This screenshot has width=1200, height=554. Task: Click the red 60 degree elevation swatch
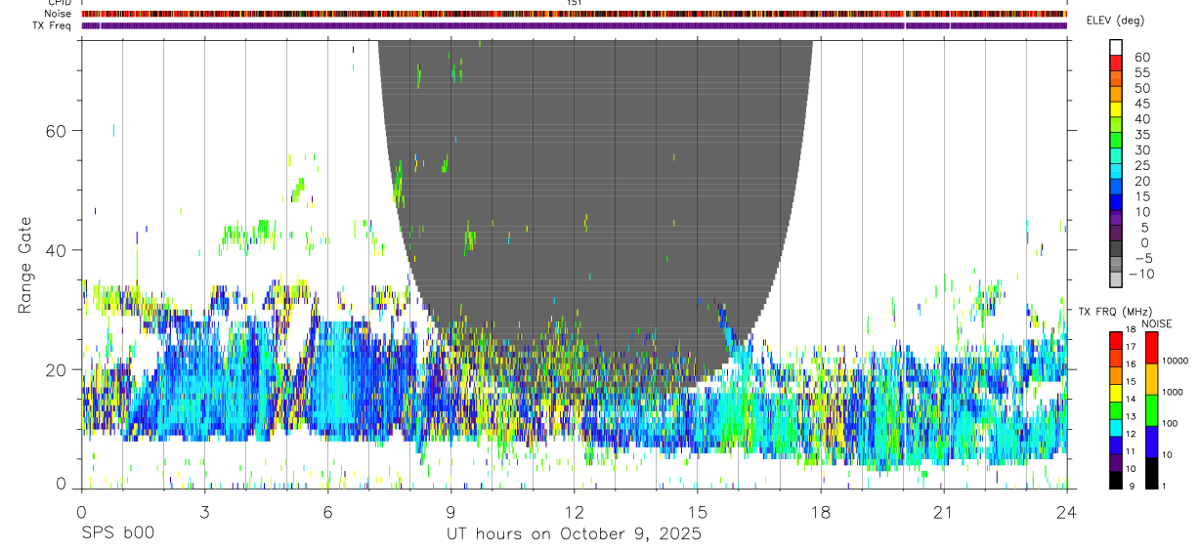coord(1117,63)
